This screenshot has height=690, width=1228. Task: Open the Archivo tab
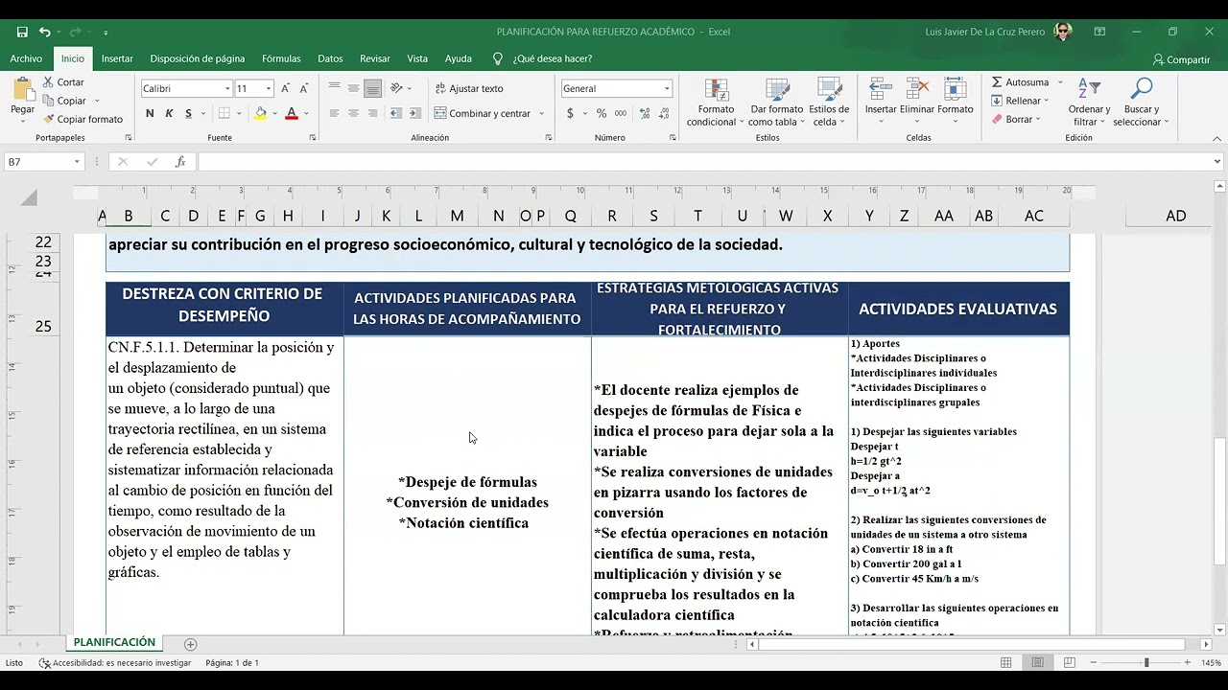(x=26, y=58)
